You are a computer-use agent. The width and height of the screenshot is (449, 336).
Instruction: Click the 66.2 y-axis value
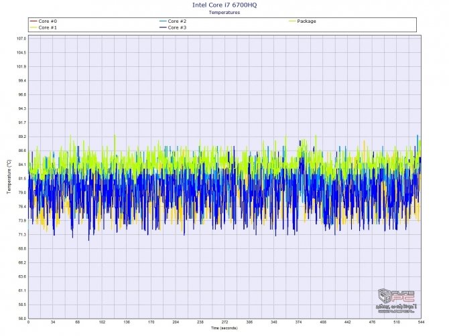(21, 263)
